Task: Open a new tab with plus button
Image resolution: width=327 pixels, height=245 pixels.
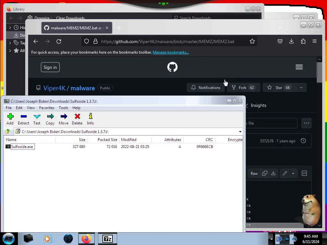Action: point(119,28)
